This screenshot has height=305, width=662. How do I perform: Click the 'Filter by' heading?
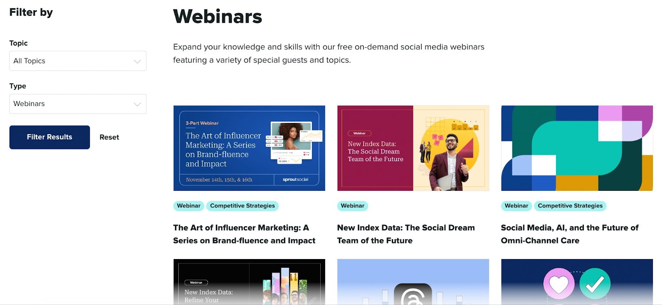(31, 12)
